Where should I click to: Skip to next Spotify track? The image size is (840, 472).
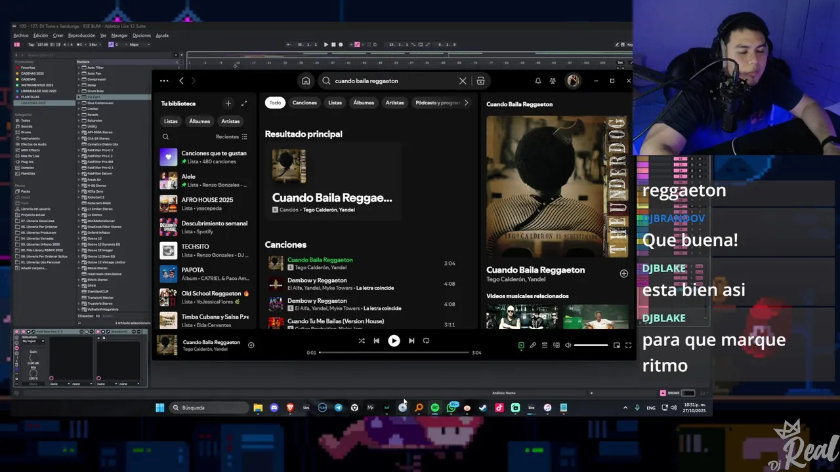coord(411,341)
